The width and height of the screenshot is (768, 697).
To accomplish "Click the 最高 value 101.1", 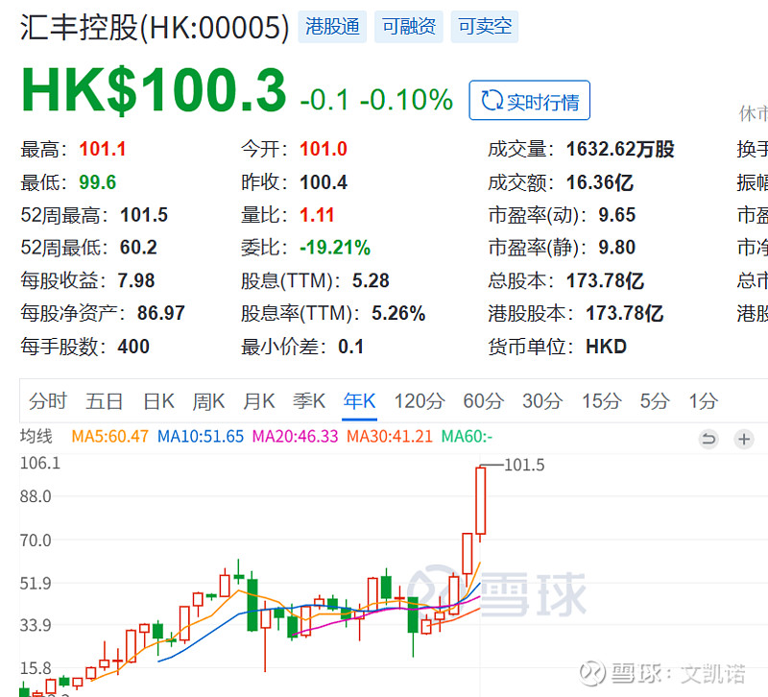I will coord(103,149).
